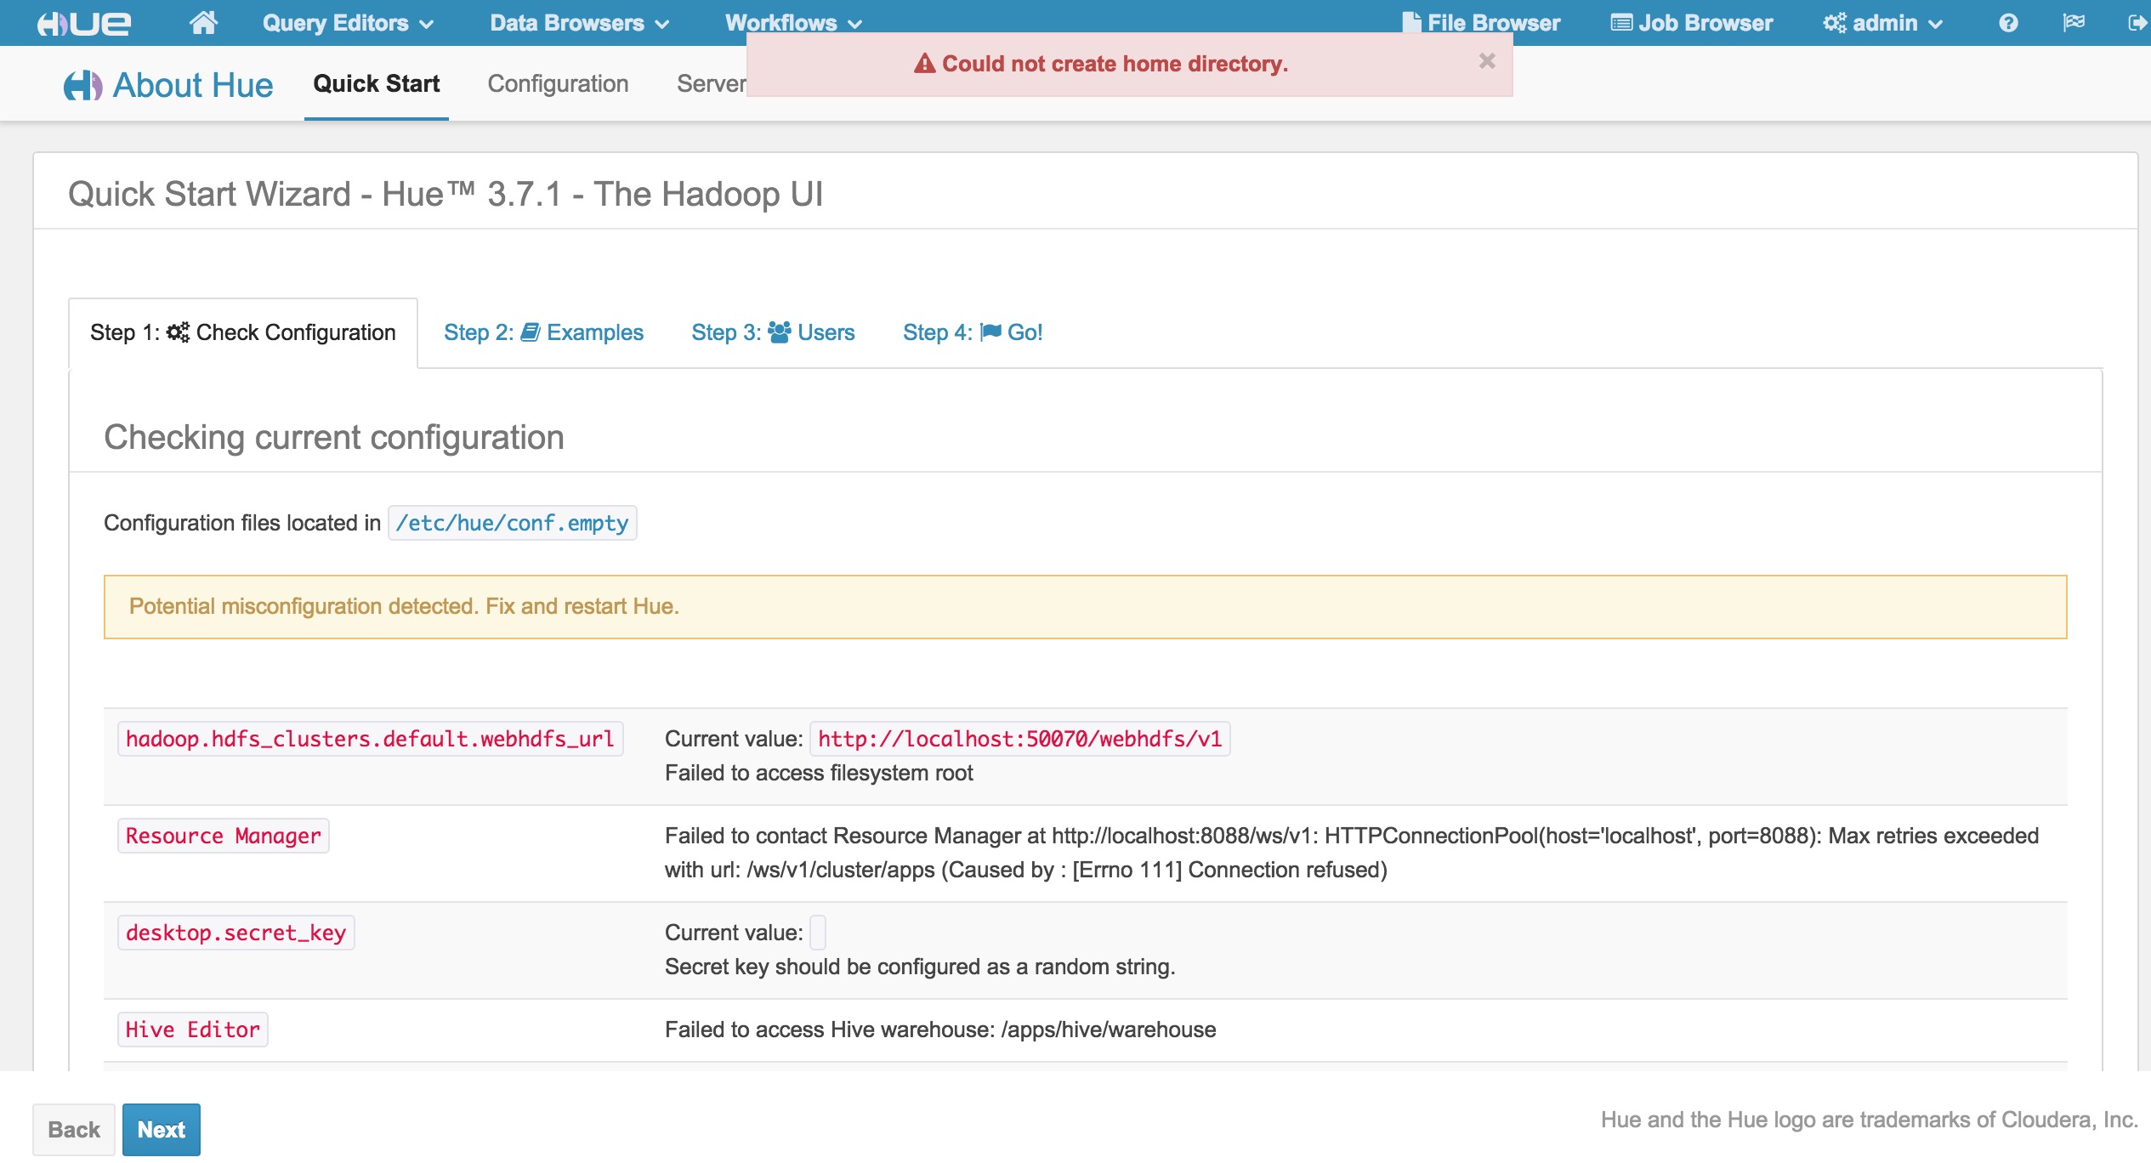2151x1163 pixels.
Task: Click the book icon in Step 2 tab
Action: [x=530, y=332]
